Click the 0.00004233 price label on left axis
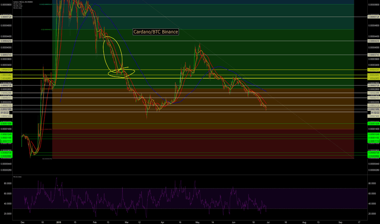380x224 pixels. pos(6,41)
